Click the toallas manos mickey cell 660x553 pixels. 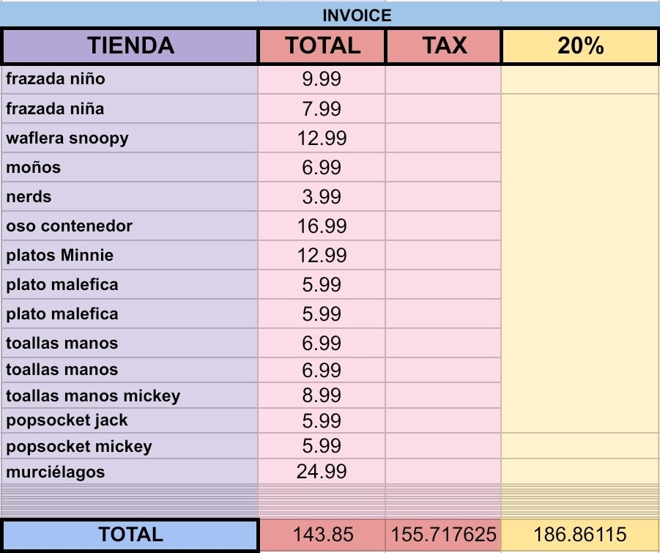[130, 396]
